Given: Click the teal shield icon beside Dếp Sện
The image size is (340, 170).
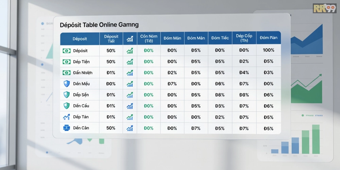Looking at the screenshot, I should (66, 95).
